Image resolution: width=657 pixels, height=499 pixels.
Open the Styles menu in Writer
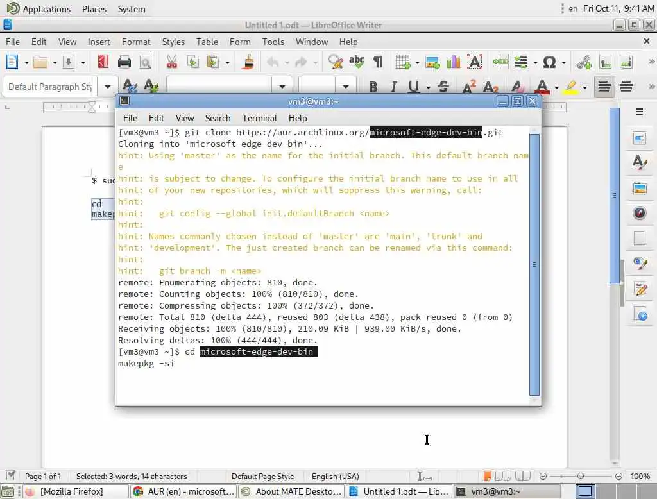[173, 42]
